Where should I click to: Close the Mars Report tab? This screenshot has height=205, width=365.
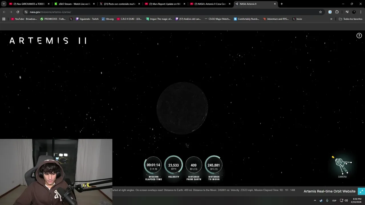(x=184, y=4)
